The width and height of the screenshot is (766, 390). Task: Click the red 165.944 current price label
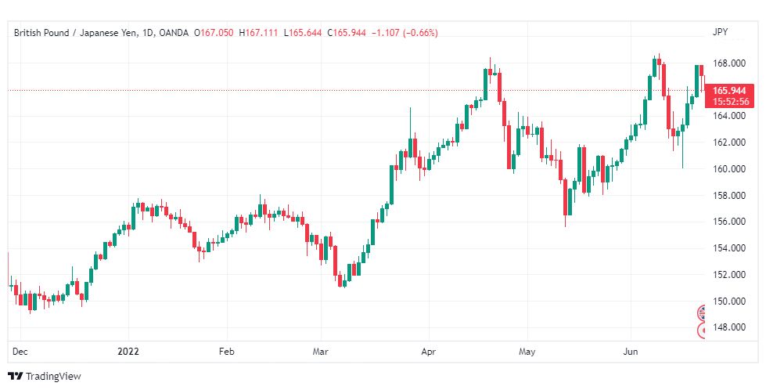pos(731,91)
